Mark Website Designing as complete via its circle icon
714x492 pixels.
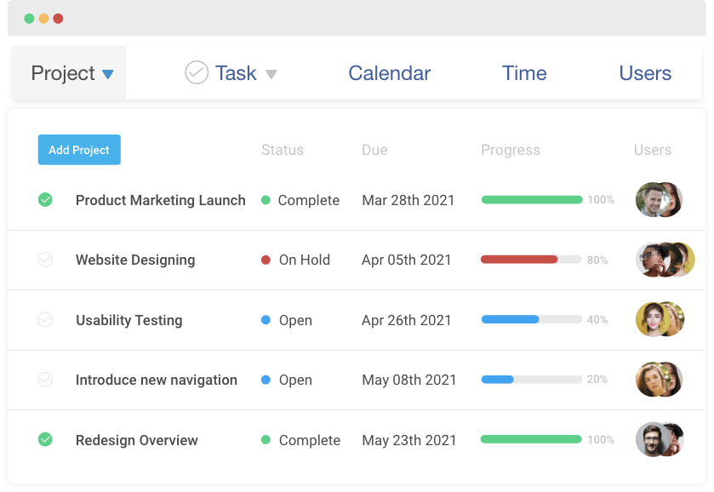47,260
